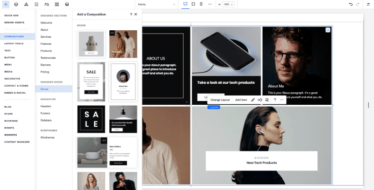Select Content Manager in left menu
This screenshot has height=190, width=374.
[17, 142]
